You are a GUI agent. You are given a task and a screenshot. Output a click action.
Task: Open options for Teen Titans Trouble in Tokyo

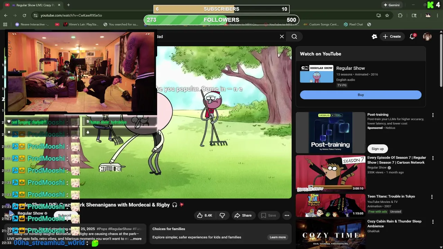pyautogui.click(x=432, y=197)
